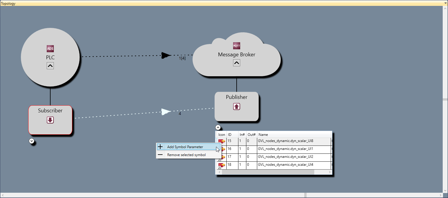
Task: Select the Publisher node label
Action: 237,97
